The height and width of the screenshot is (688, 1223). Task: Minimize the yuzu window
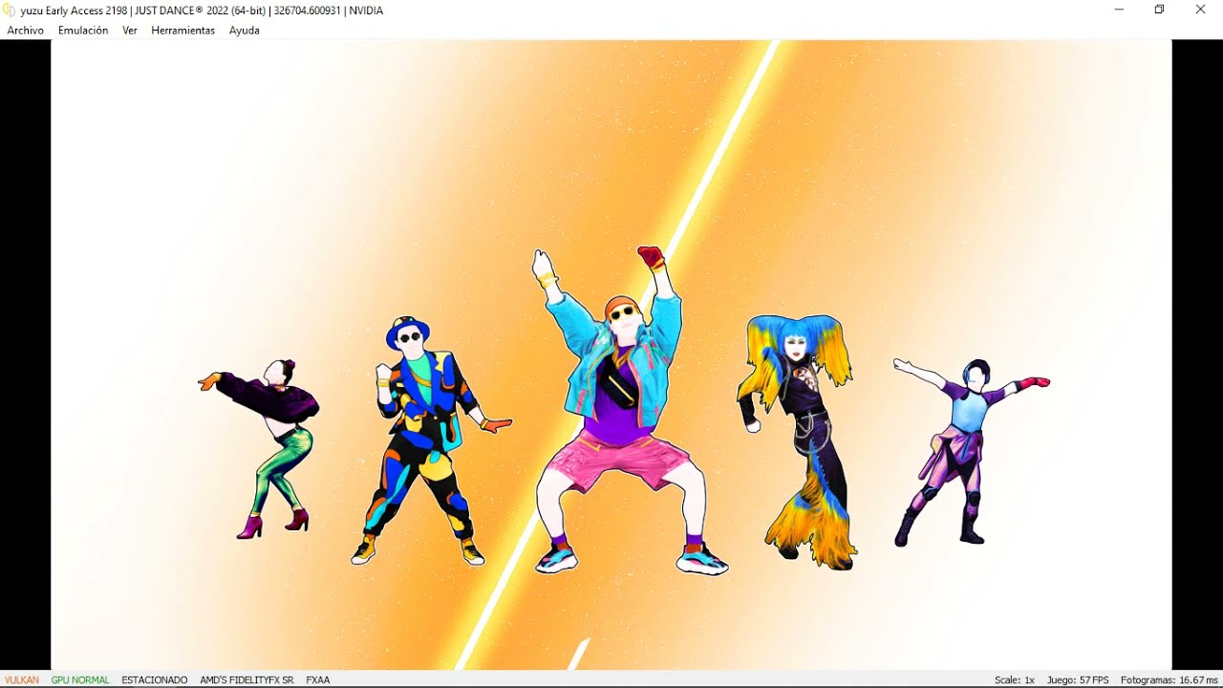[1119, 10]
